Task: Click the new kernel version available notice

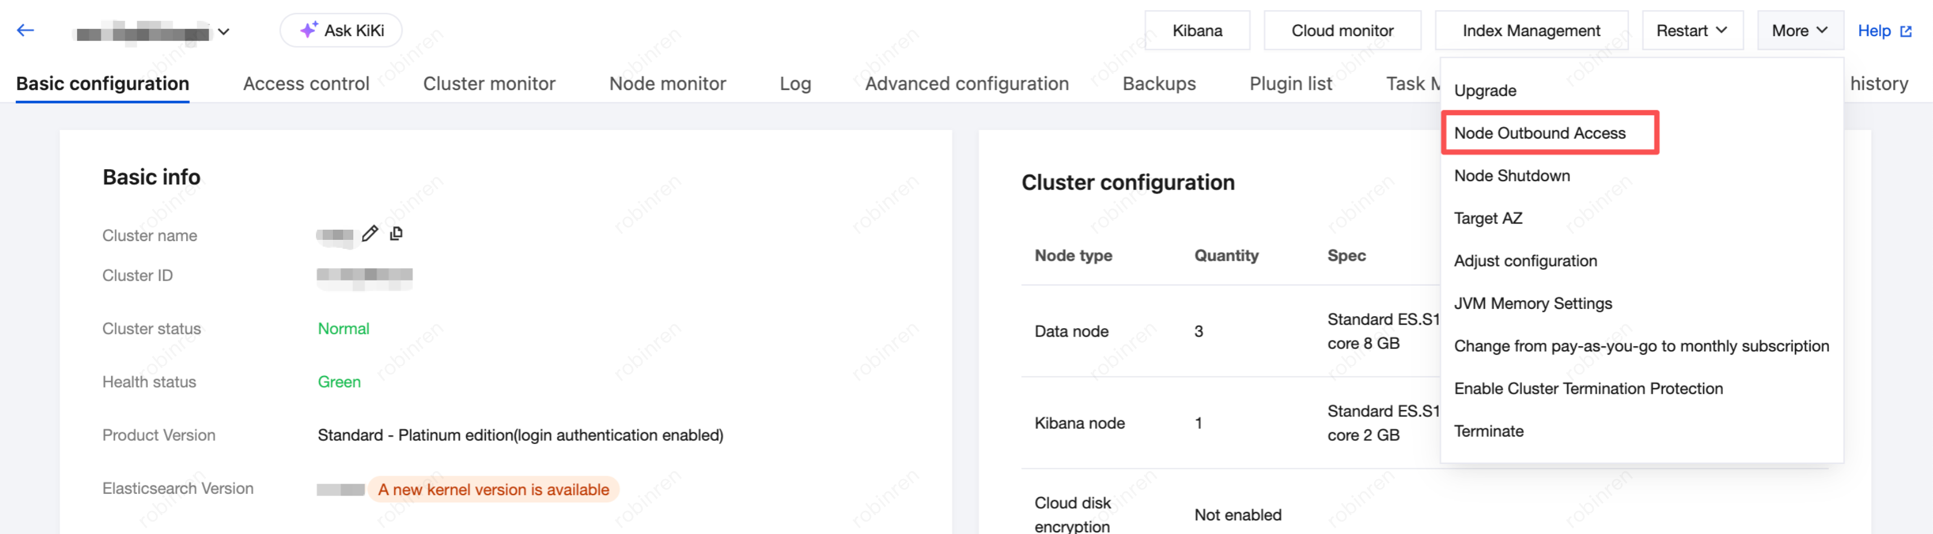Action: tap(493, 490)
